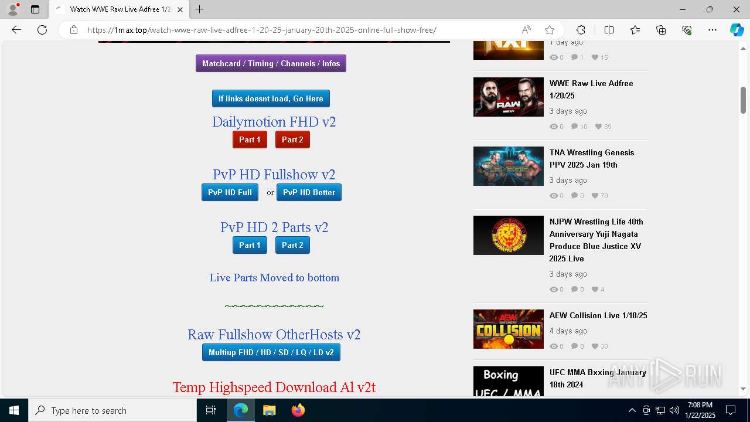Screen dimensions: 750x422
Task: Open browser Extensions puzzle icon
Action: (581, 30)
